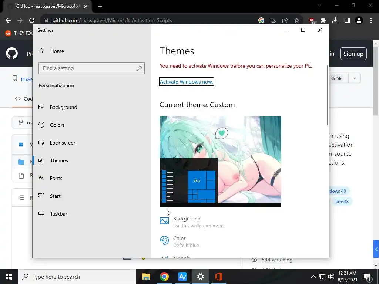Image resolution: width=379 pixels, height=284 pixels.
Task: Open the Windows Start button
Action: point(9,277)
